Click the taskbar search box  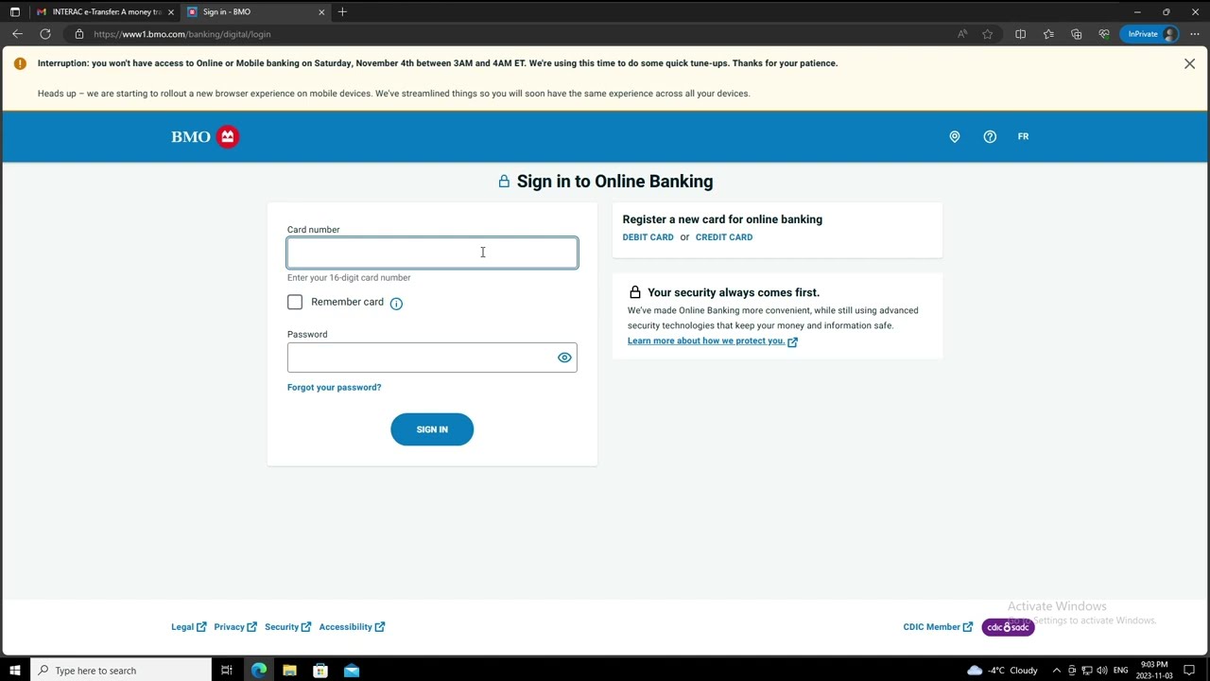pyautogui.click(x=121, y=671)
